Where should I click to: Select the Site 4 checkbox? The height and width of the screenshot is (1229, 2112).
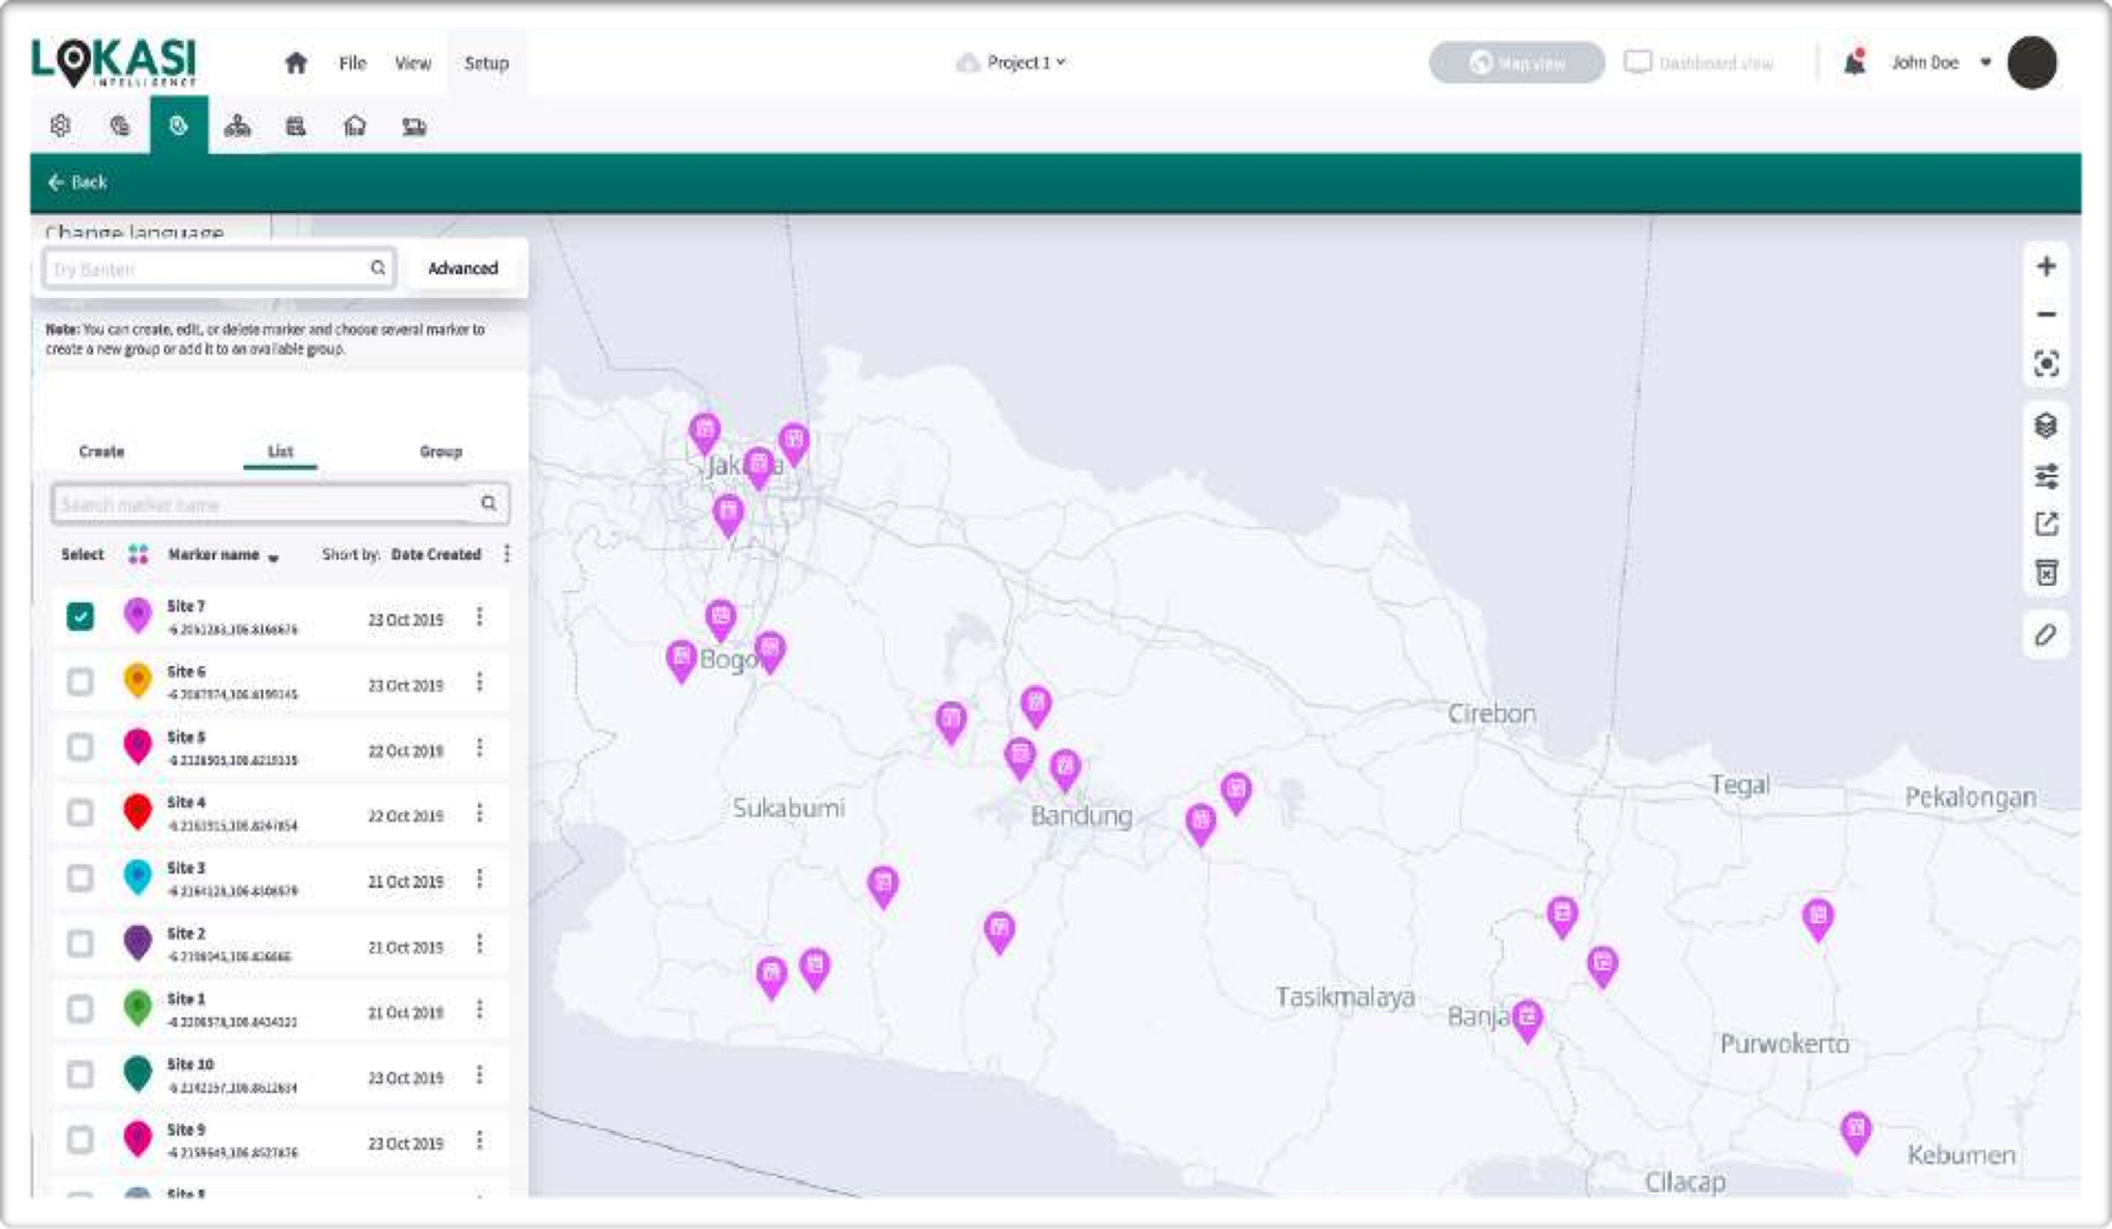click(81, 813)
